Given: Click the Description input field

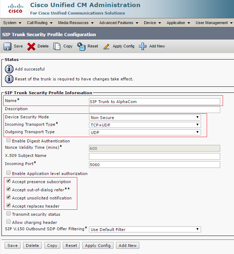Looking at the screenshot, I should [x=154, y=109].
